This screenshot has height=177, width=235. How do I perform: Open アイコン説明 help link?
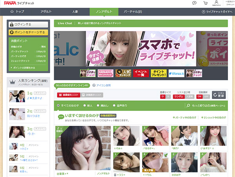(101, 85)
